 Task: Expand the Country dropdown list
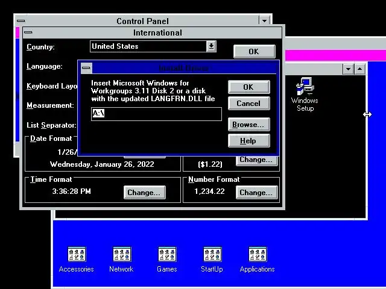click(211, 46)
